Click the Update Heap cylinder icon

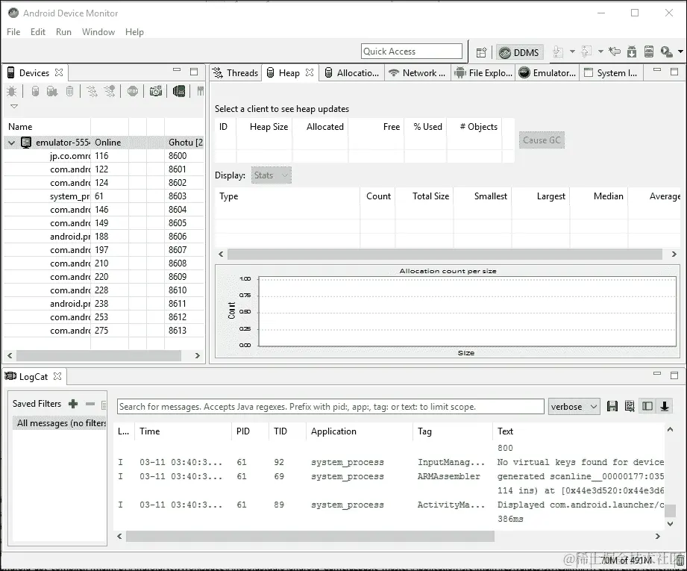point(36,91)
